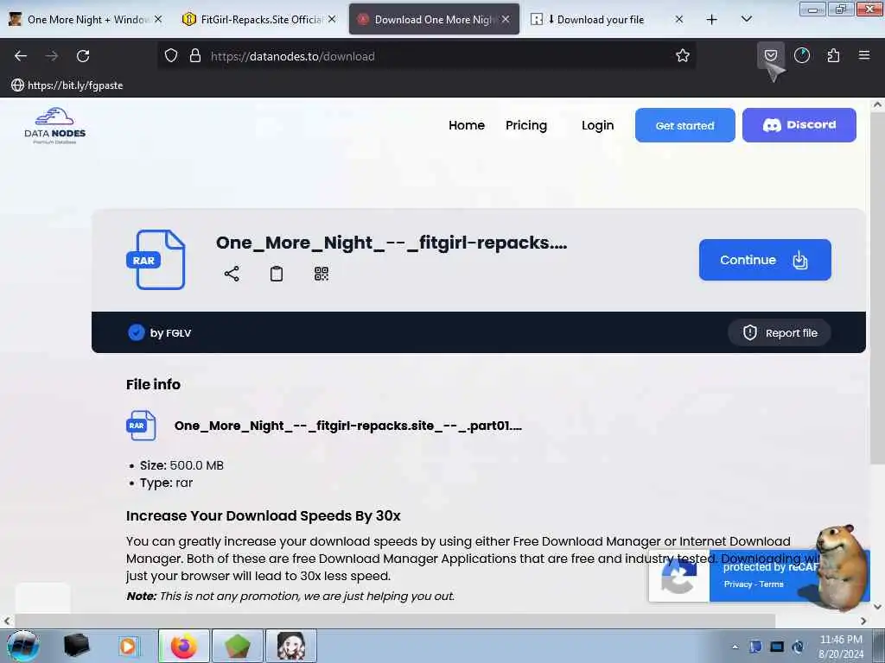Screen dimensions: 885x663
Task: Open the Login nav link
Action: coord(598,125)
